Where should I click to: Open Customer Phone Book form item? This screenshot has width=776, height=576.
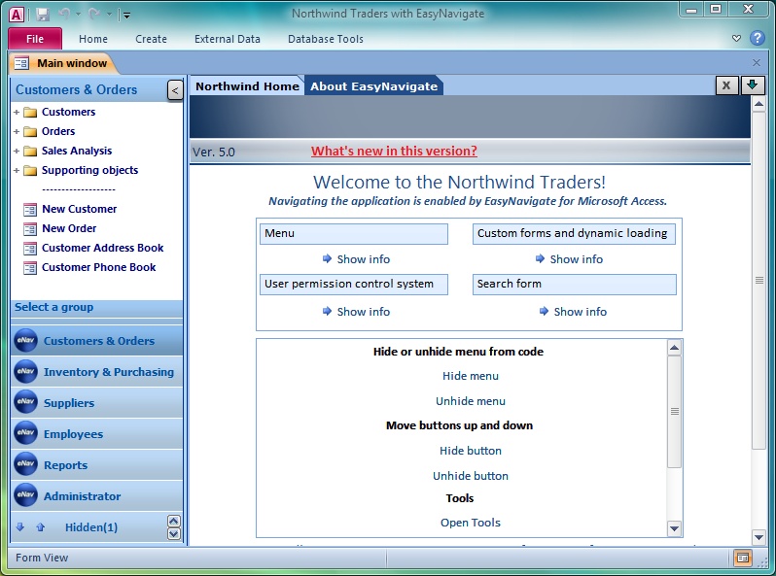pyautogui.click(x=98, y=267)
